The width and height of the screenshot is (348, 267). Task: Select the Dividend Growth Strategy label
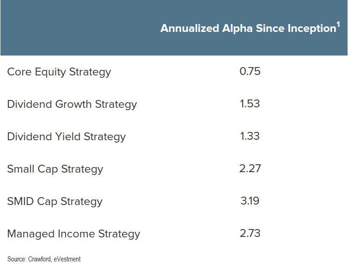[72, 104]
